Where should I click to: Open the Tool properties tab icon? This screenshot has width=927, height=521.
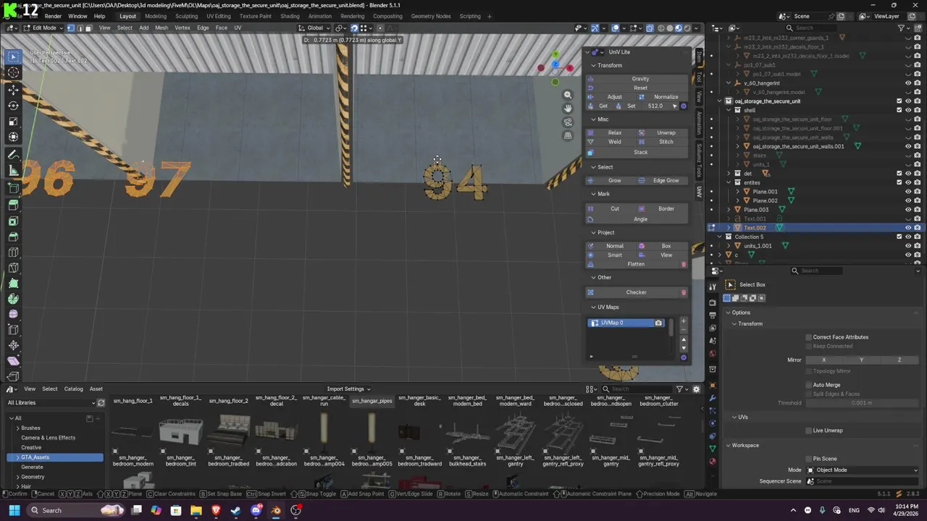click(713, 286)
